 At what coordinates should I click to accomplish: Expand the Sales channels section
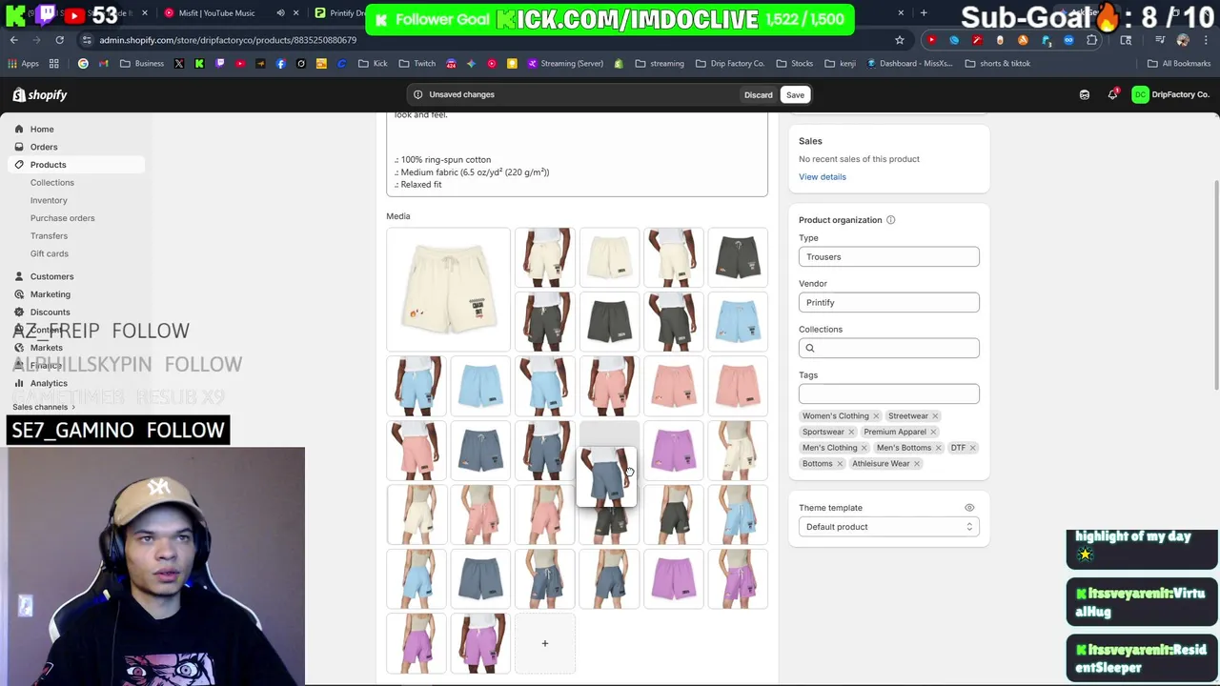pyautogui.click(x=44, y=407)
